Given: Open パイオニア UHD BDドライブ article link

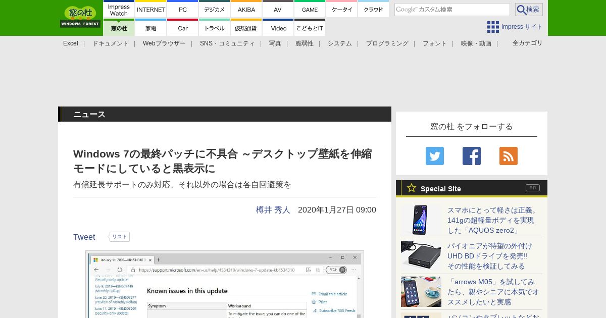Looking at the screenshot, I should coord(490,256).
